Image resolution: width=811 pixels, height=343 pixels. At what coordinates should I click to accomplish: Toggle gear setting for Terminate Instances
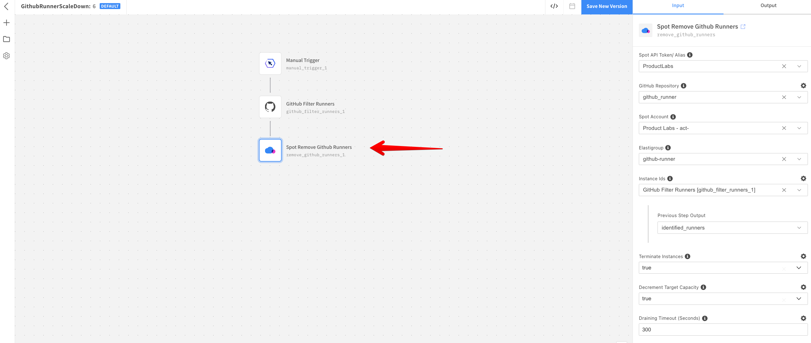pos(803,256)
